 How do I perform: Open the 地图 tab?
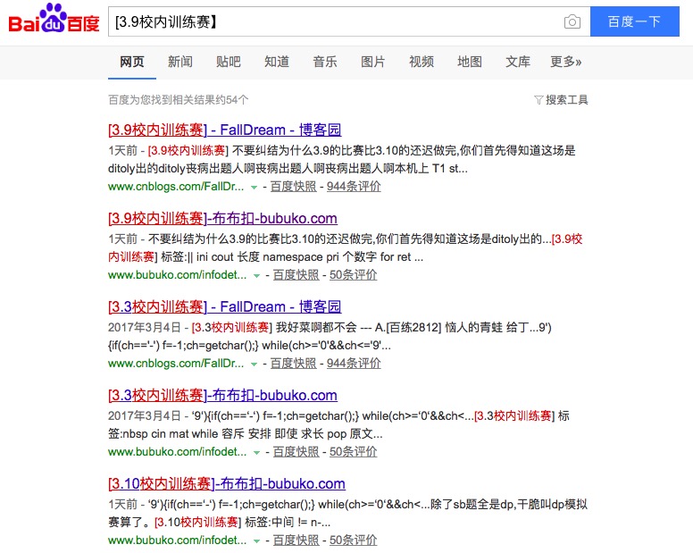(x=470, y=62)
